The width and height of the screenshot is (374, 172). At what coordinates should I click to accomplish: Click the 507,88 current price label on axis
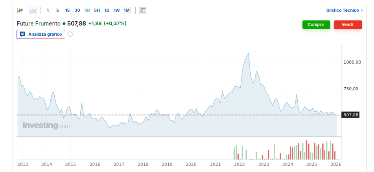pyautogui.click(x=350, y=115)
